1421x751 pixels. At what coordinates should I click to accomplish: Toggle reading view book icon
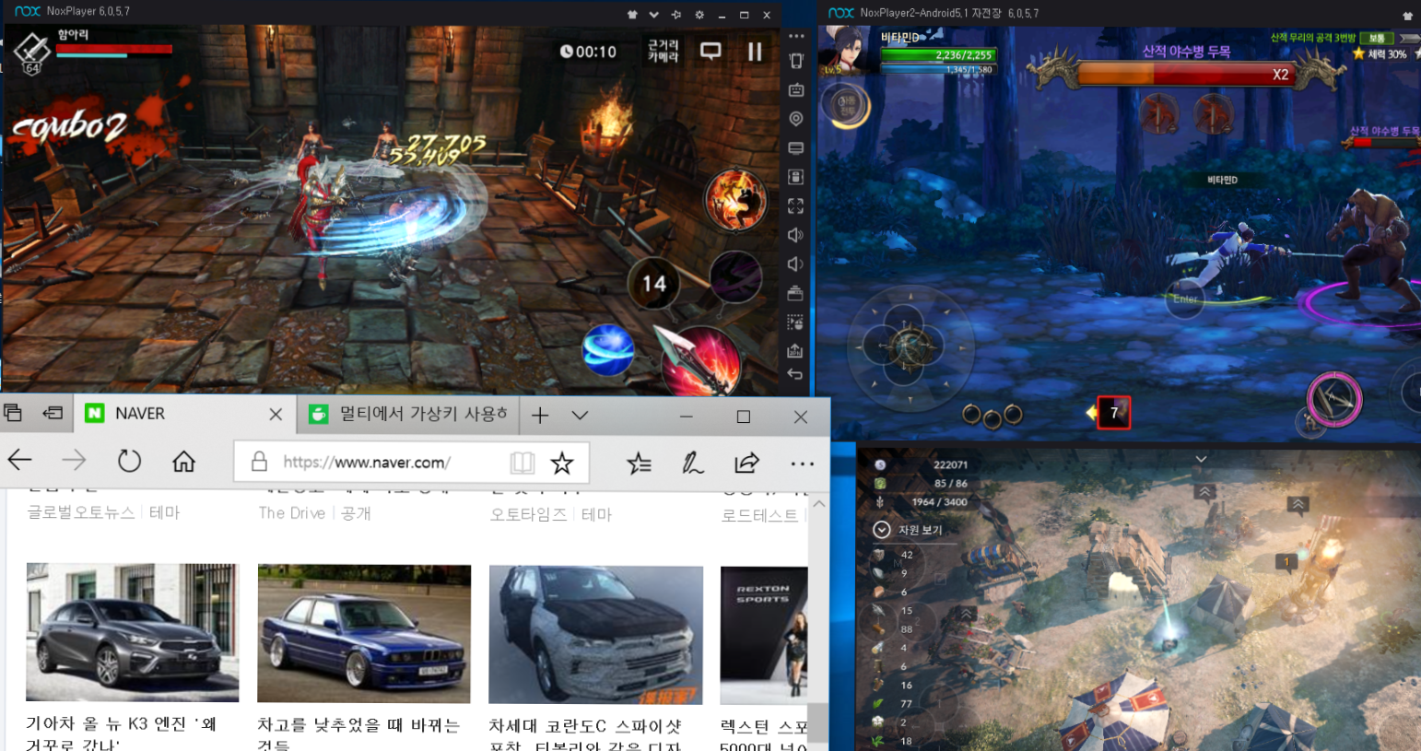(x=522, y=462)
